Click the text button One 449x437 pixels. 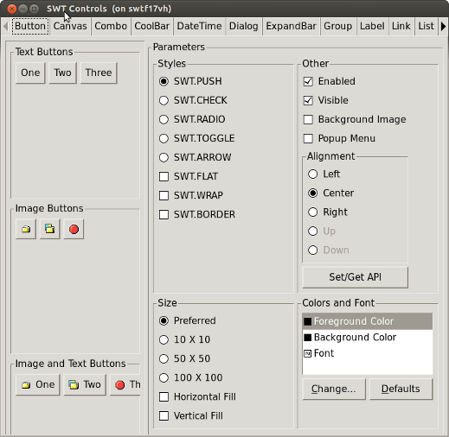[30, 73]
